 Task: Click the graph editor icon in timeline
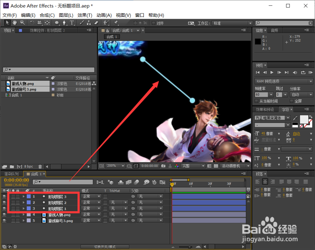pyautogui.click(x=162, y=182)
